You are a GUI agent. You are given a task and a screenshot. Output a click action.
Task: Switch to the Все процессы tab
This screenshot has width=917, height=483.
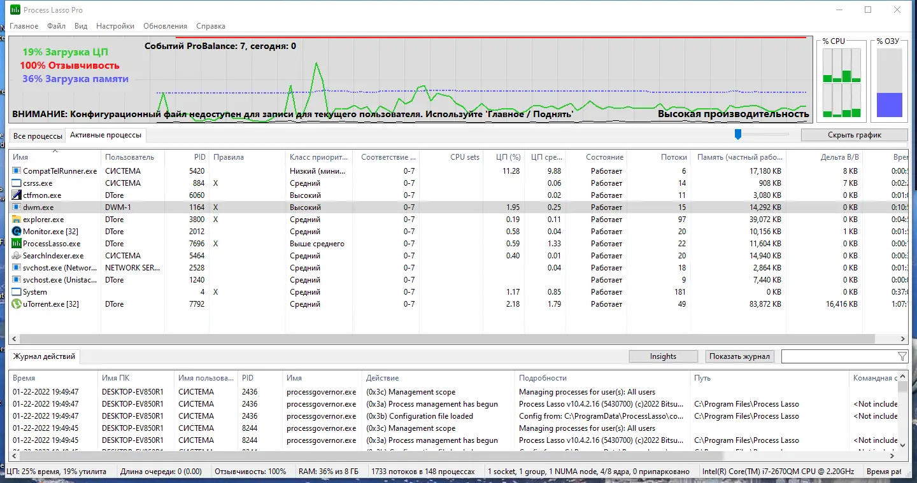click(x=38, y=136)
